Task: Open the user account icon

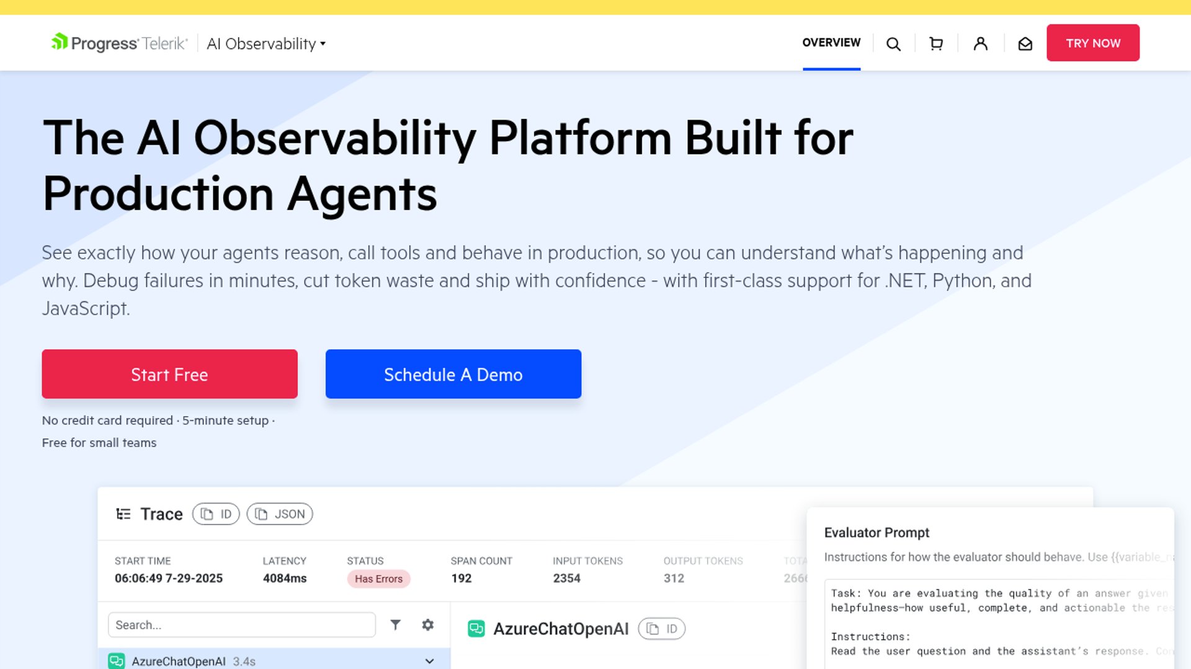Action: (x=981, y=43)
